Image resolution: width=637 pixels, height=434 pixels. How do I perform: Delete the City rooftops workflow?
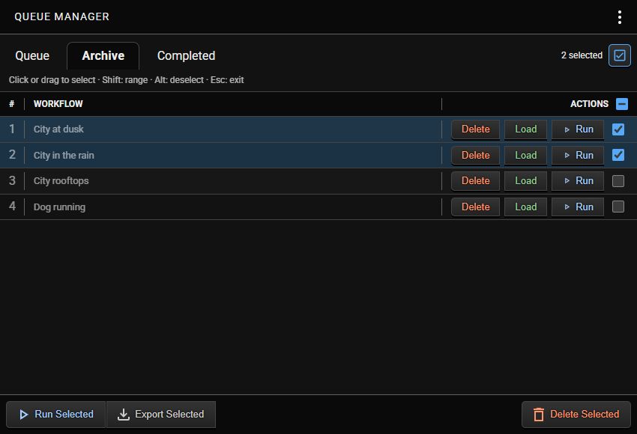point(475,181)
